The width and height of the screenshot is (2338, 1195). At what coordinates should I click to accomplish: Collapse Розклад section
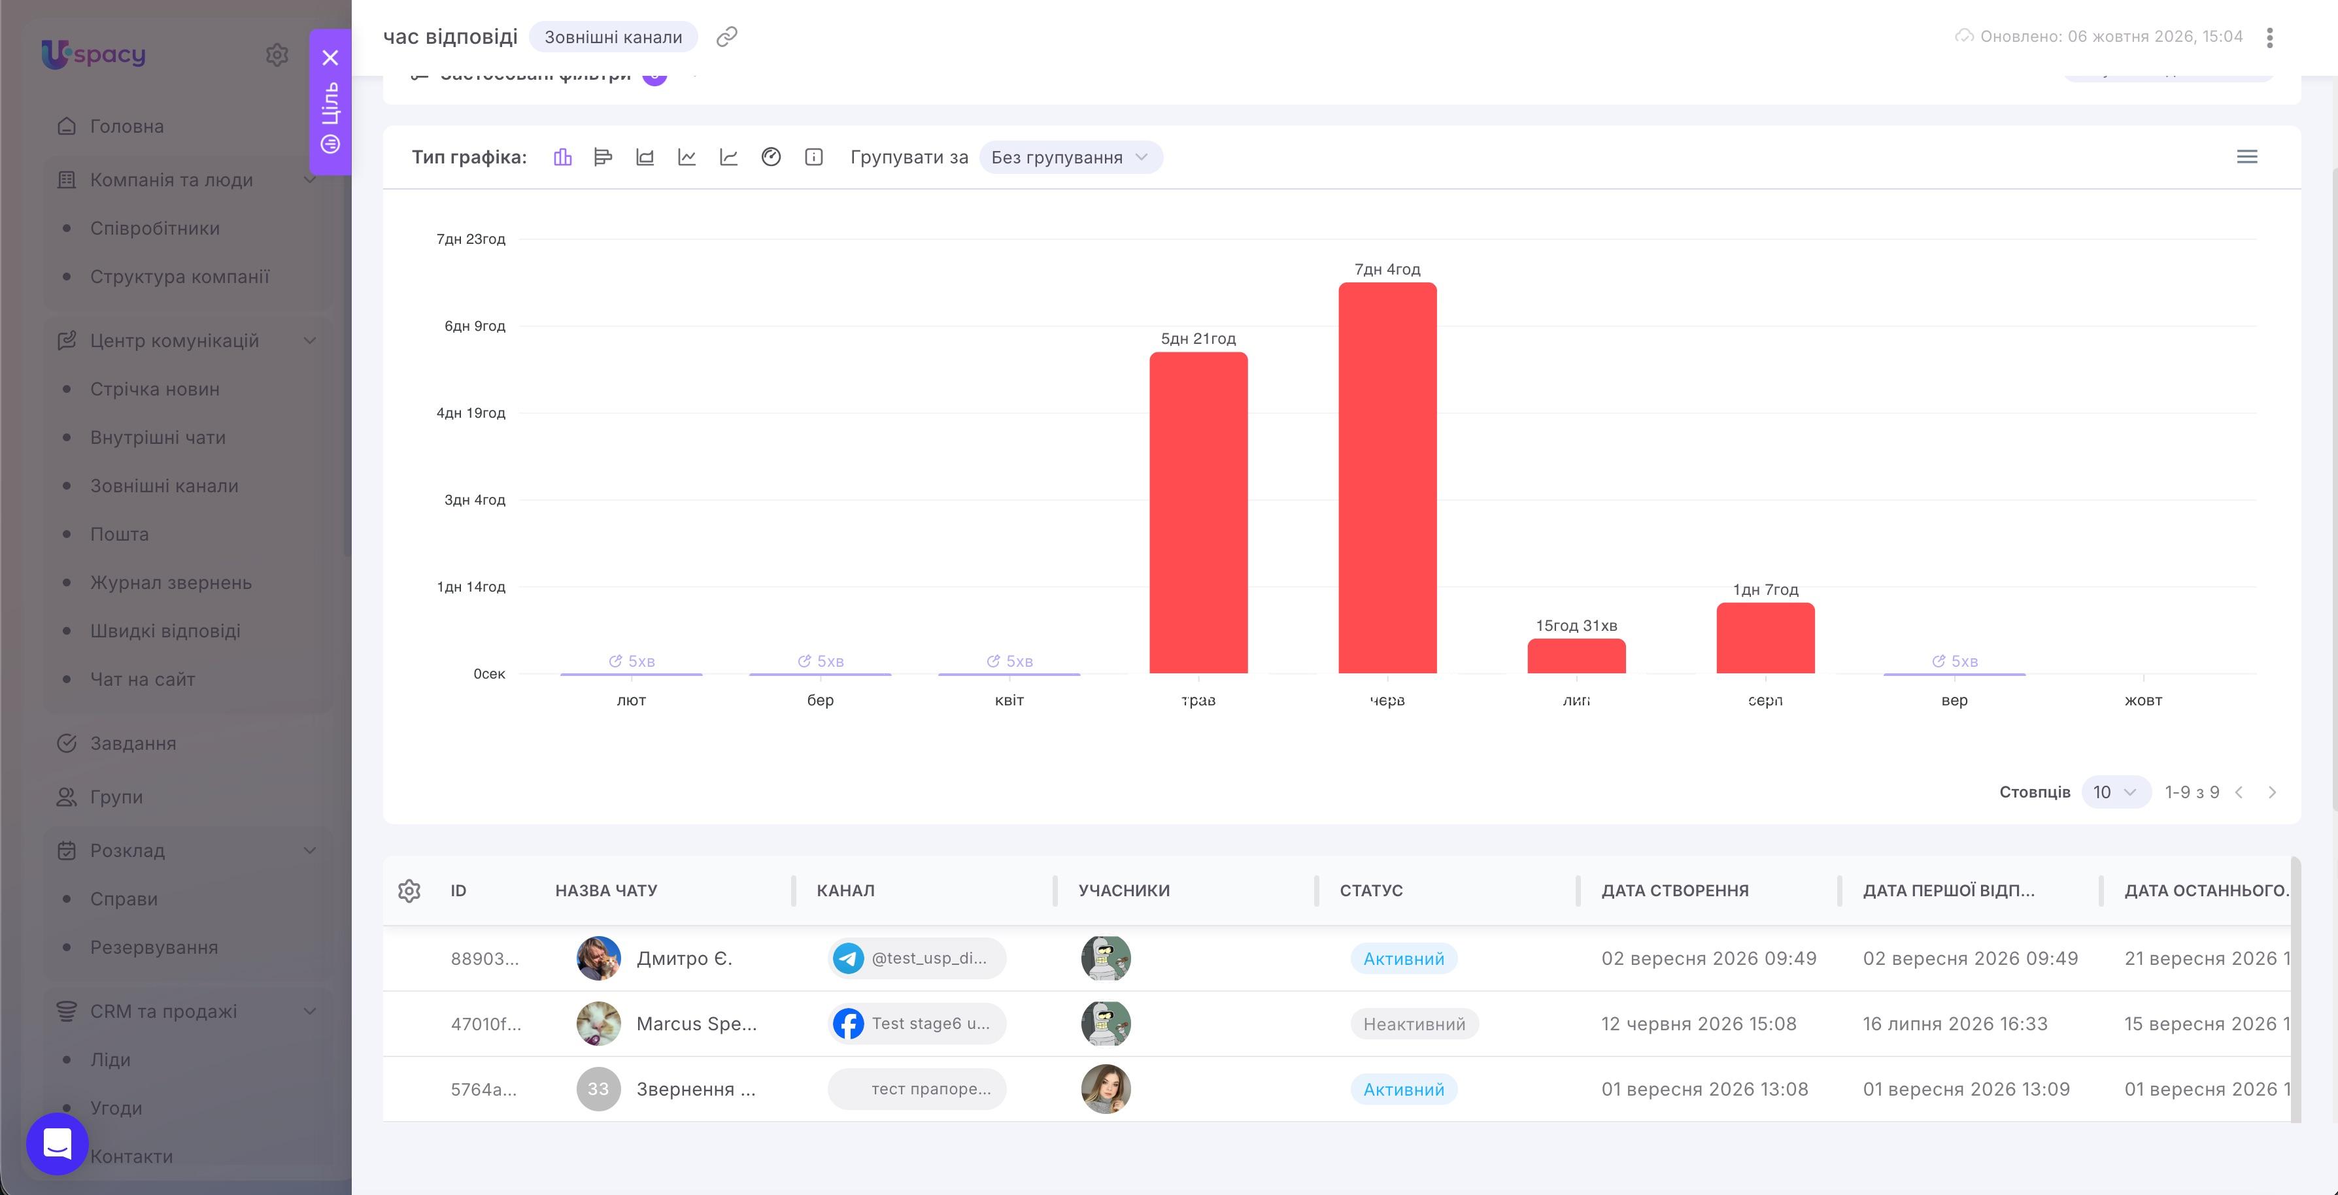tap(309, 850)
